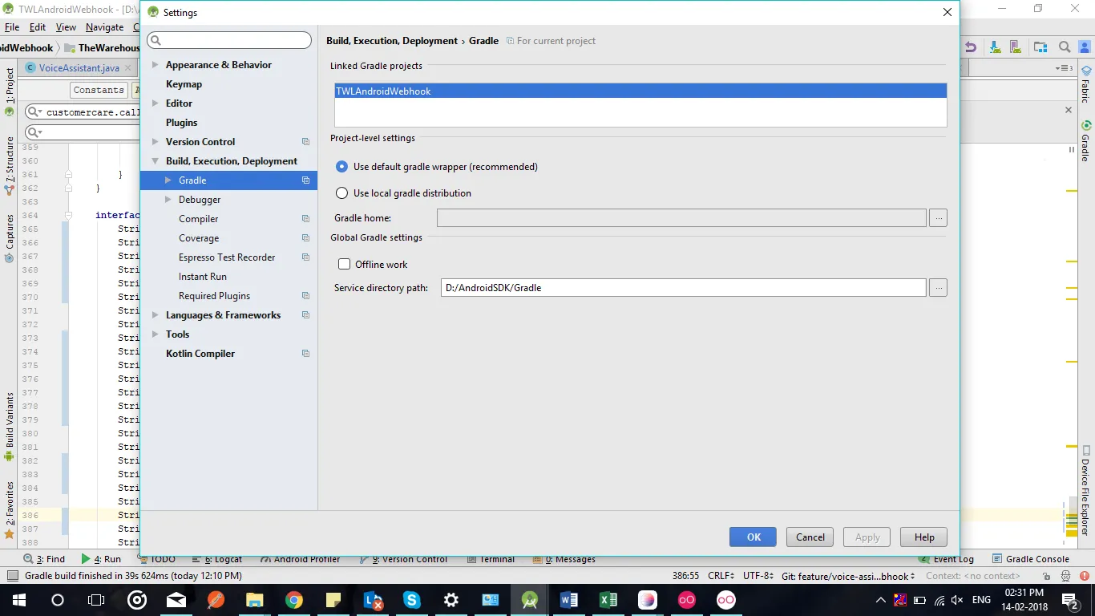Click the project-level icon on Version Control row
The image size is (1095, 616).
[305, 142]
